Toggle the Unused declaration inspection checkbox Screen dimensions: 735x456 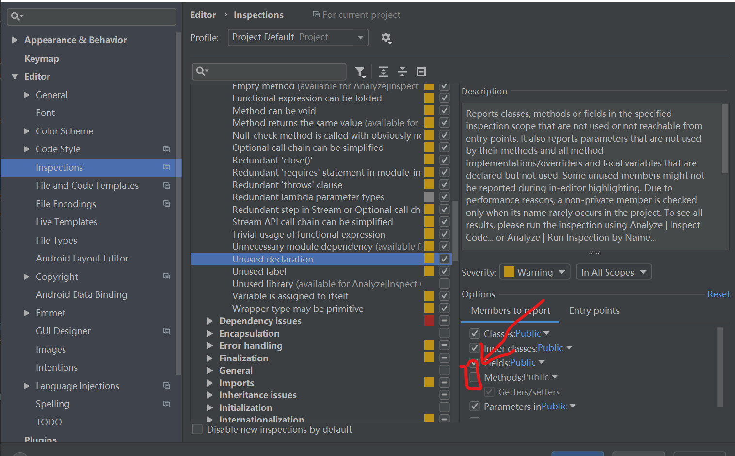(x=444, y=259)
